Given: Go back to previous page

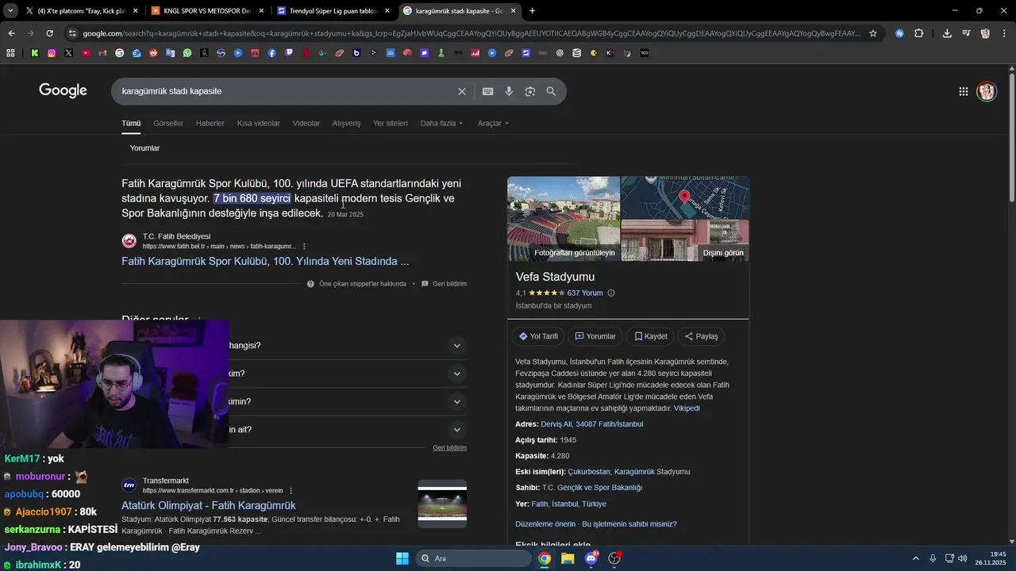Looking at the screenshot, I should point(11,33).
